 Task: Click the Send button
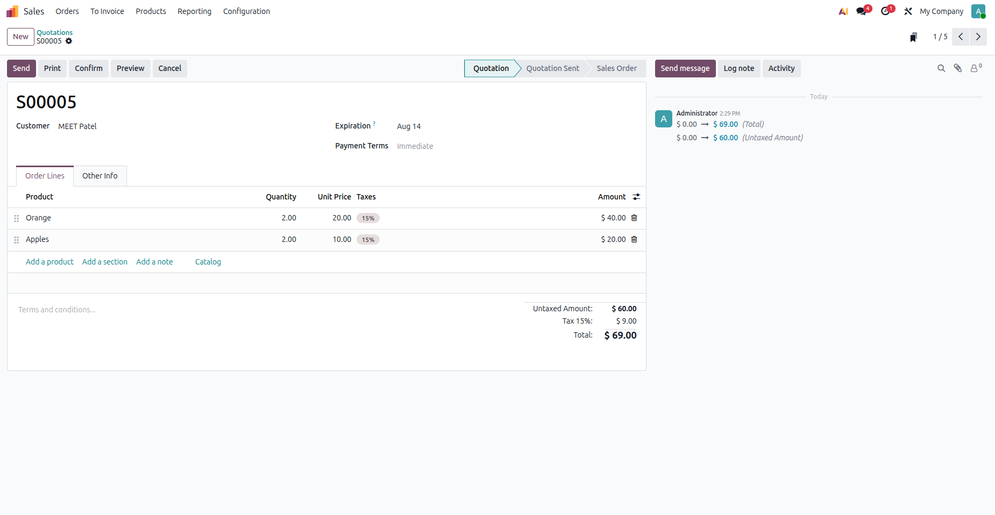pyautogui.click(x=22, y=68)
